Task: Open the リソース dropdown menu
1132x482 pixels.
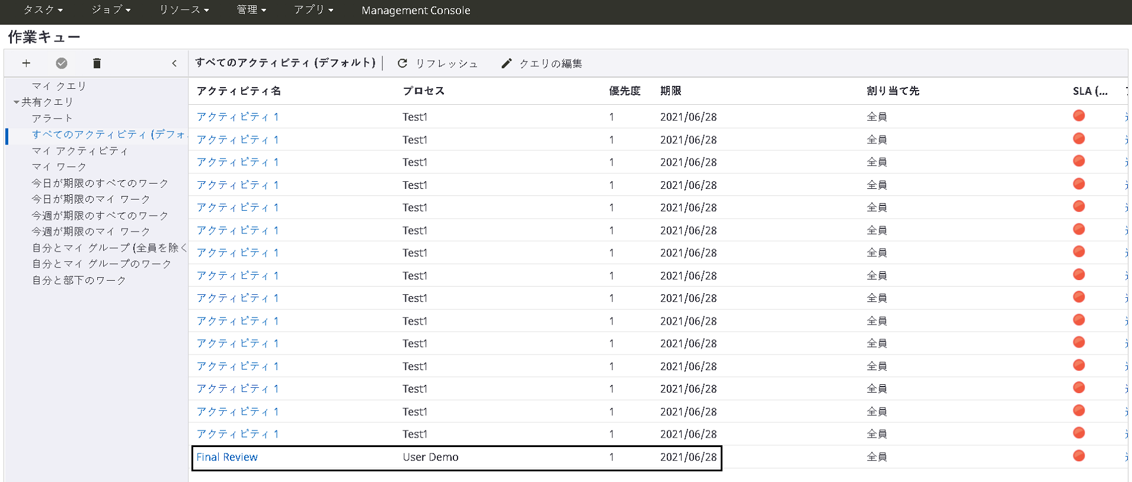Action: [x=184, y=10]
